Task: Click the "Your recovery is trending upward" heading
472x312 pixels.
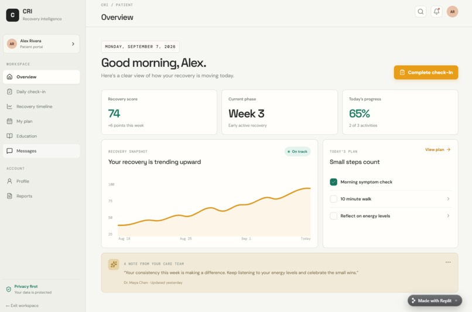Action: click(x=155, y=162)
